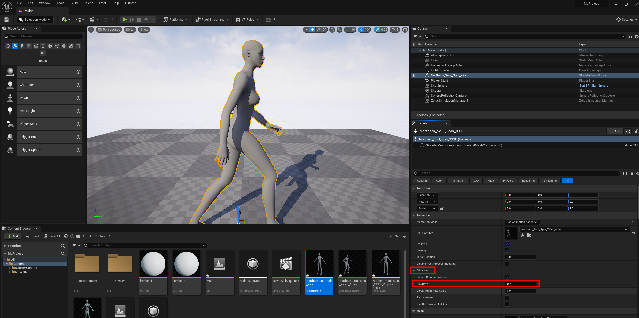639x318 pixels.
Task: Toggle world/local coordinate system globe icon
Action: tap(332, 30)
